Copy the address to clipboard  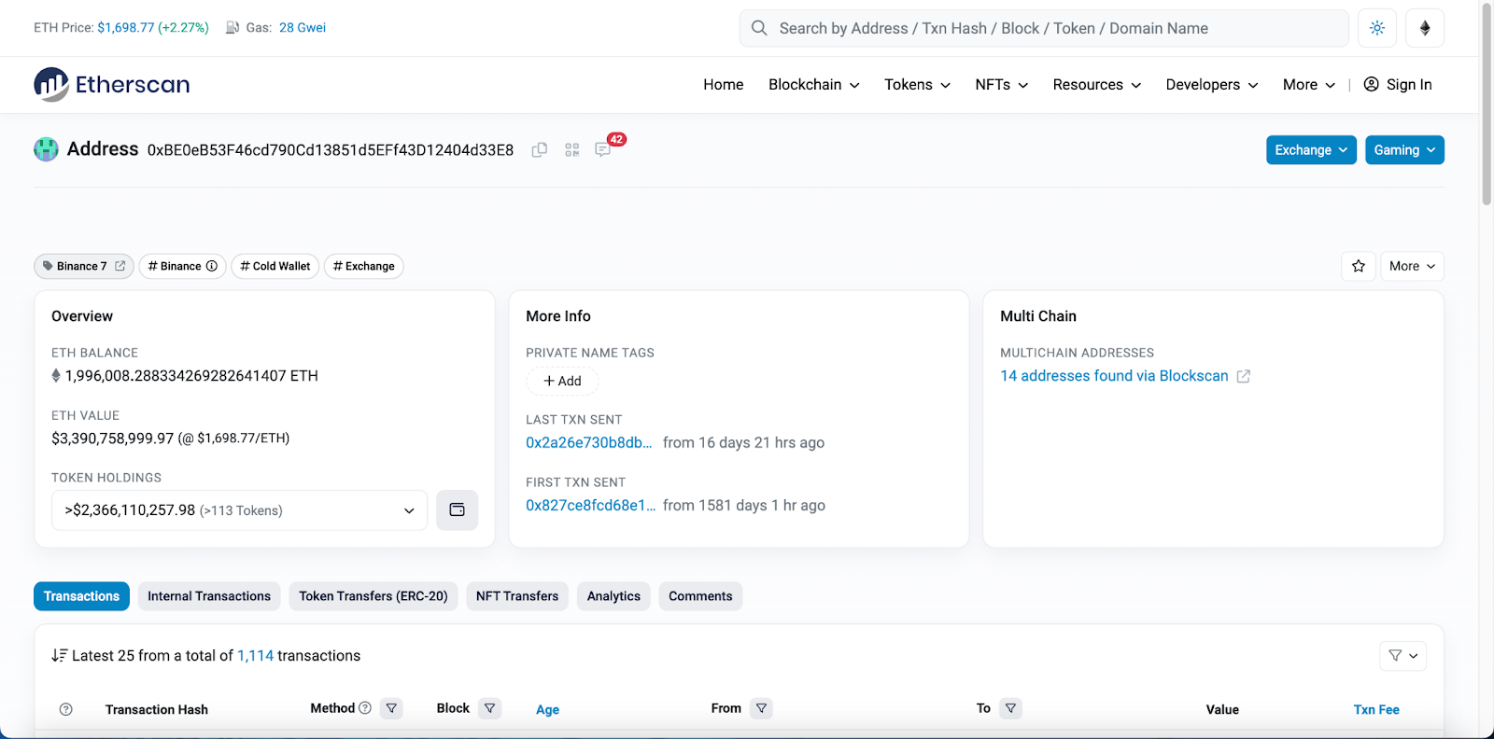(540, 150)
